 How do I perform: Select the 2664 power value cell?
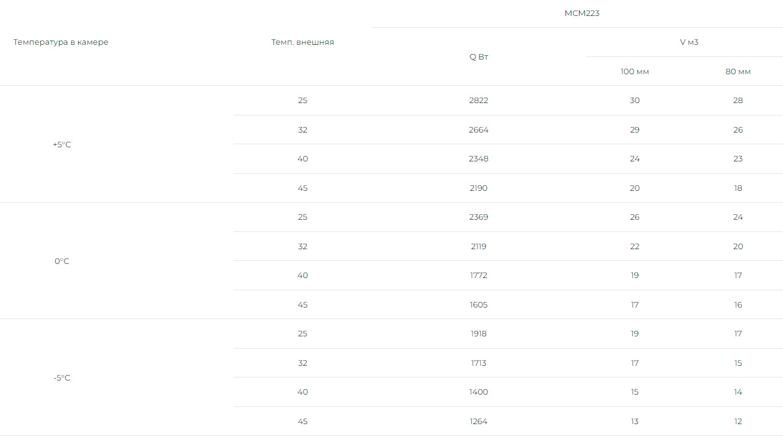point(478,130)
